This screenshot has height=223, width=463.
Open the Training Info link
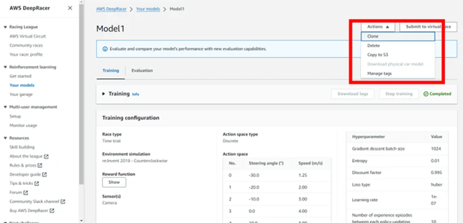point(135,94)
